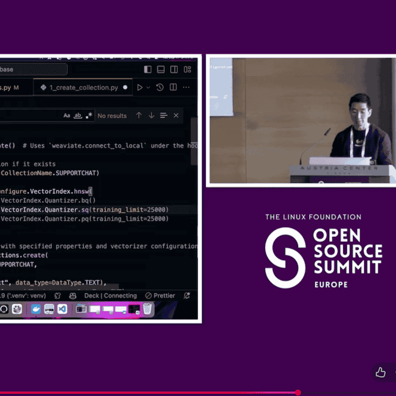The image size is (396, 396).
Task: Click the 'Deck | Connecting' status item
Action: (x=110, y=296)
